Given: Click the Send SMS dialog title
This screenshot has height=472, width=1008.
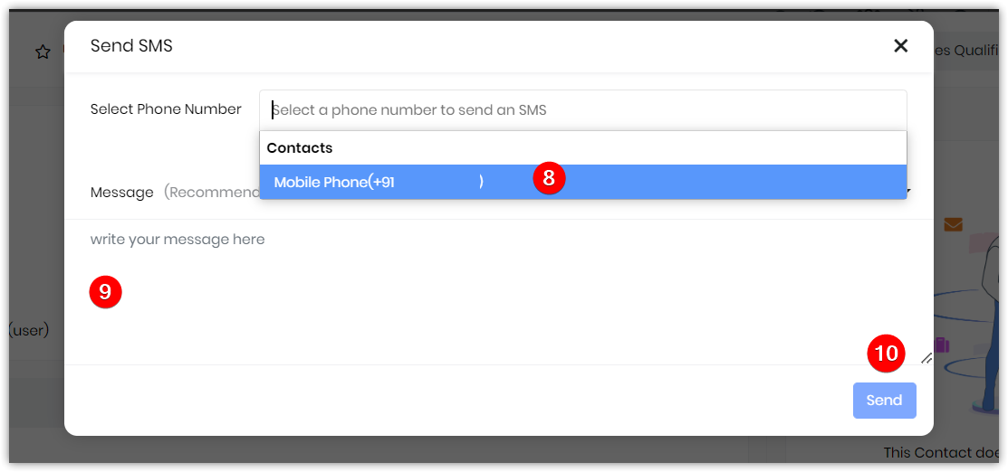Looking at the screenshot, I should coord(132,45).
